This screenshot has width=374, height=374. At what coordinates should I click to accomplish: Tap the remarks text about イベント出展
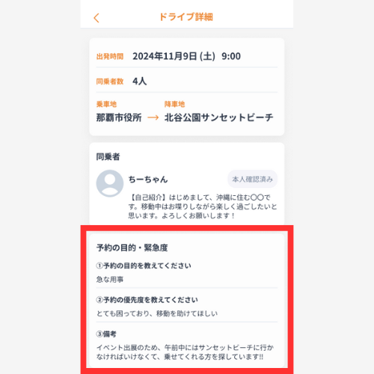(x=185, y=352)
